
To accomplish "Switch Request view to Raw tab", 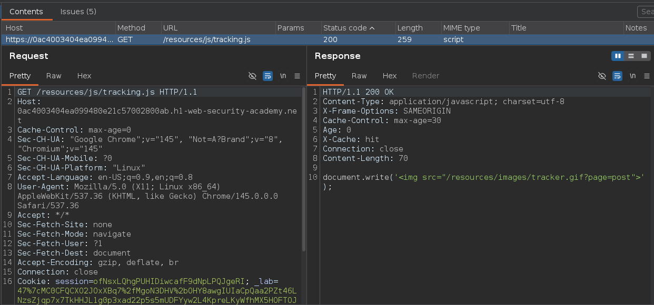I will [54, 76].
